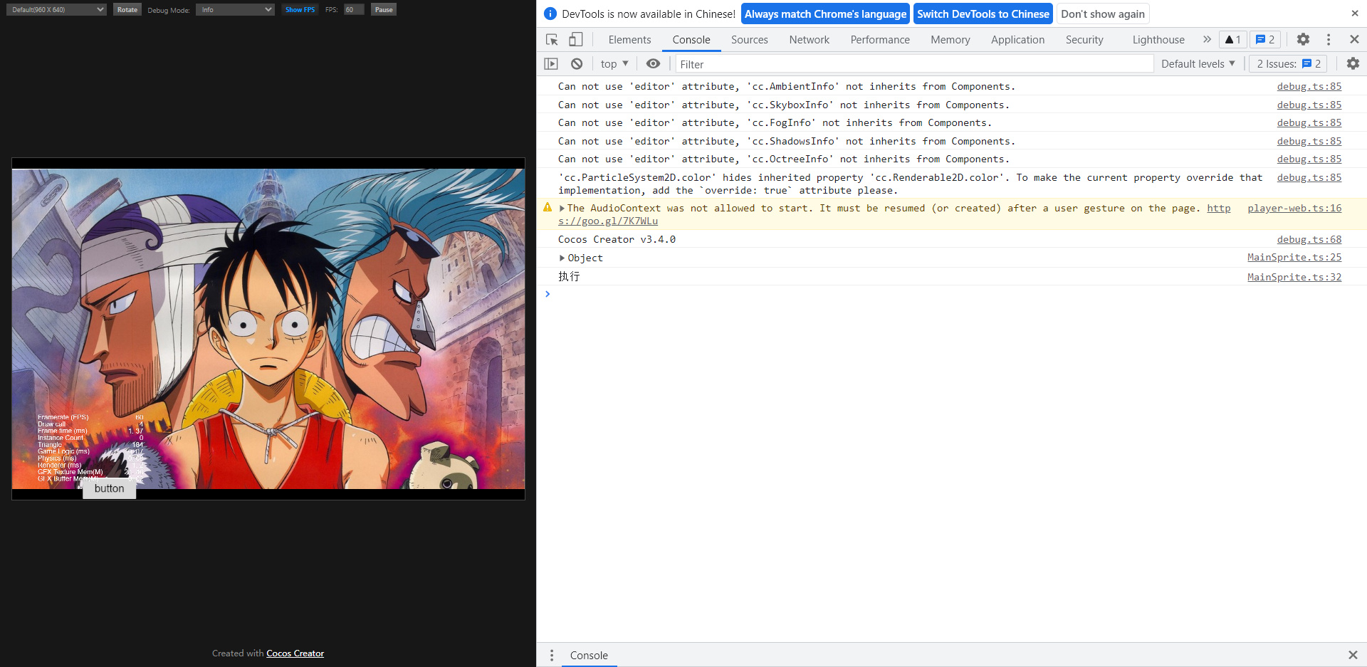The width and height of the screenshot is (1367, 667).
Task: Click the blue info icon in notification bar
Action: tap(550, 14)
